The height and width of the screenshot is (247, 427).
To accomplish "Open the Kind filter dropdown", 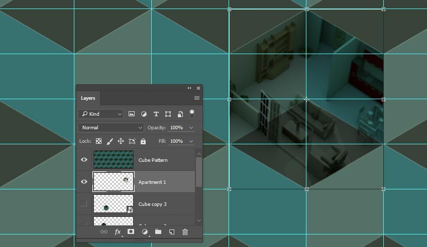I will click(101, 114).
